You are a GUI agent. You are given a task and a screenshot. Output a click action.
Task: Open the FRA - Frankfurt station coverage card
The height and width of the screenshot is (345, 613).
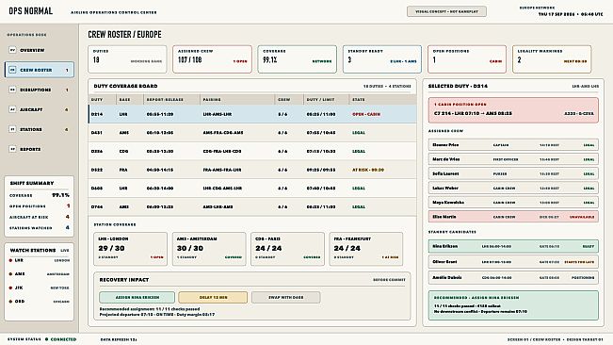point(366,249)
